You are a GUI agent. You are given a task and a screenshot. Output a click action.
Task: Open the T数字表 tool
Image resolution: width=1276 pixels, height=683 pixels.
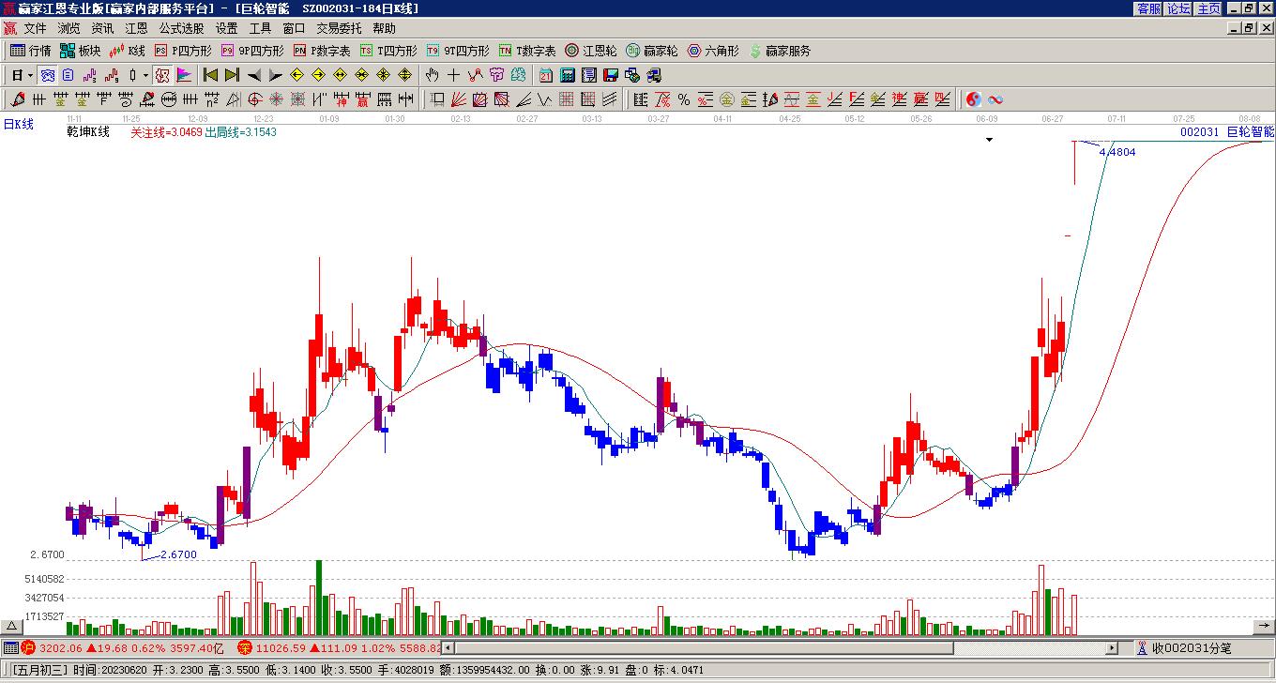coord(527,51)
